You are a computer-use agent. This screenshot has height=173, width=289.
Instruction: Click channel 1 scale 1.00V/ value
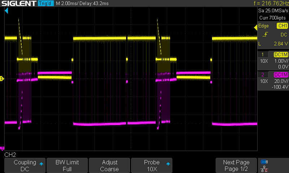tap(281, 61)
